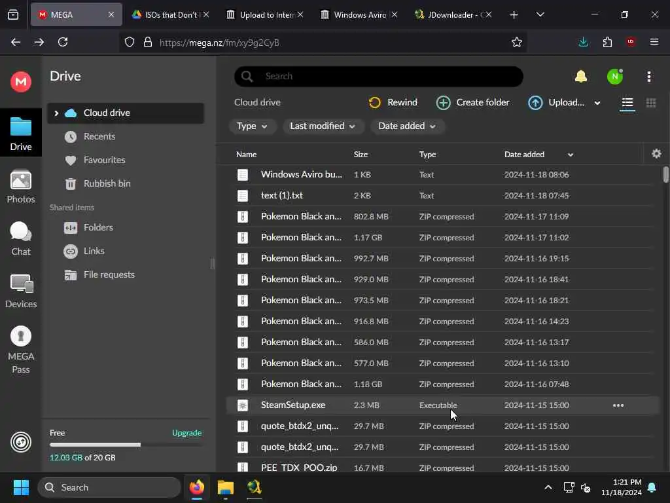Open a new browser tab
Screen dimensions: 670x503
pyautogui.click(x=514, y=15)
